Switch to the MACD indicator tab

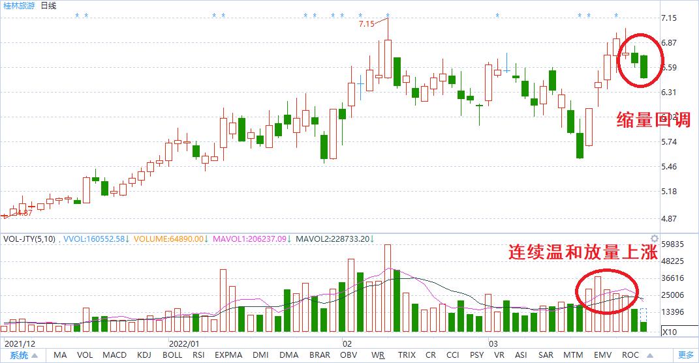tap(115, 355)
